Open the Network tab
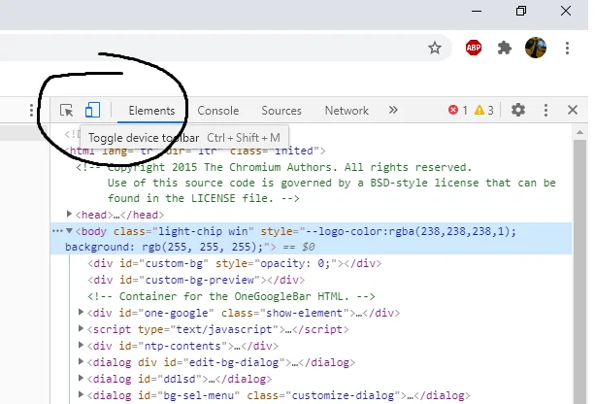The height and width of the screenshot is (404, 595). pos(347,111)
